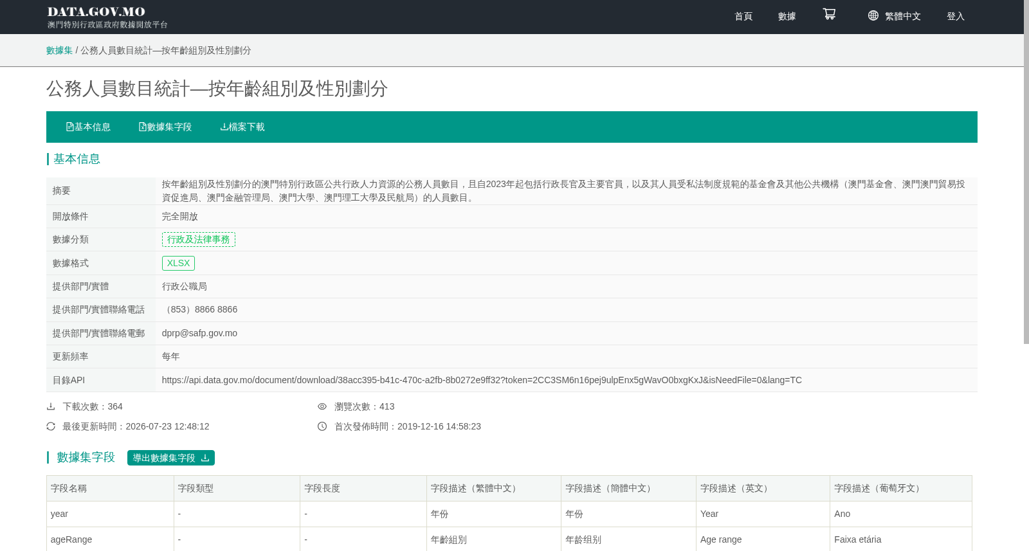Screen dimensions: 1029x551
Task: Follow the 數據集 breadcrumb link
Action: tap(59, 50)
